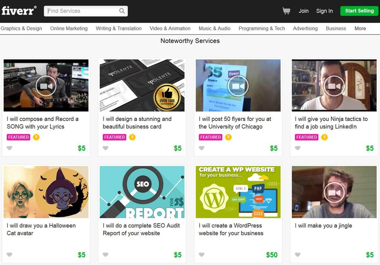Click FEATURED tag on the flyers gig

(x=211, y=137)
